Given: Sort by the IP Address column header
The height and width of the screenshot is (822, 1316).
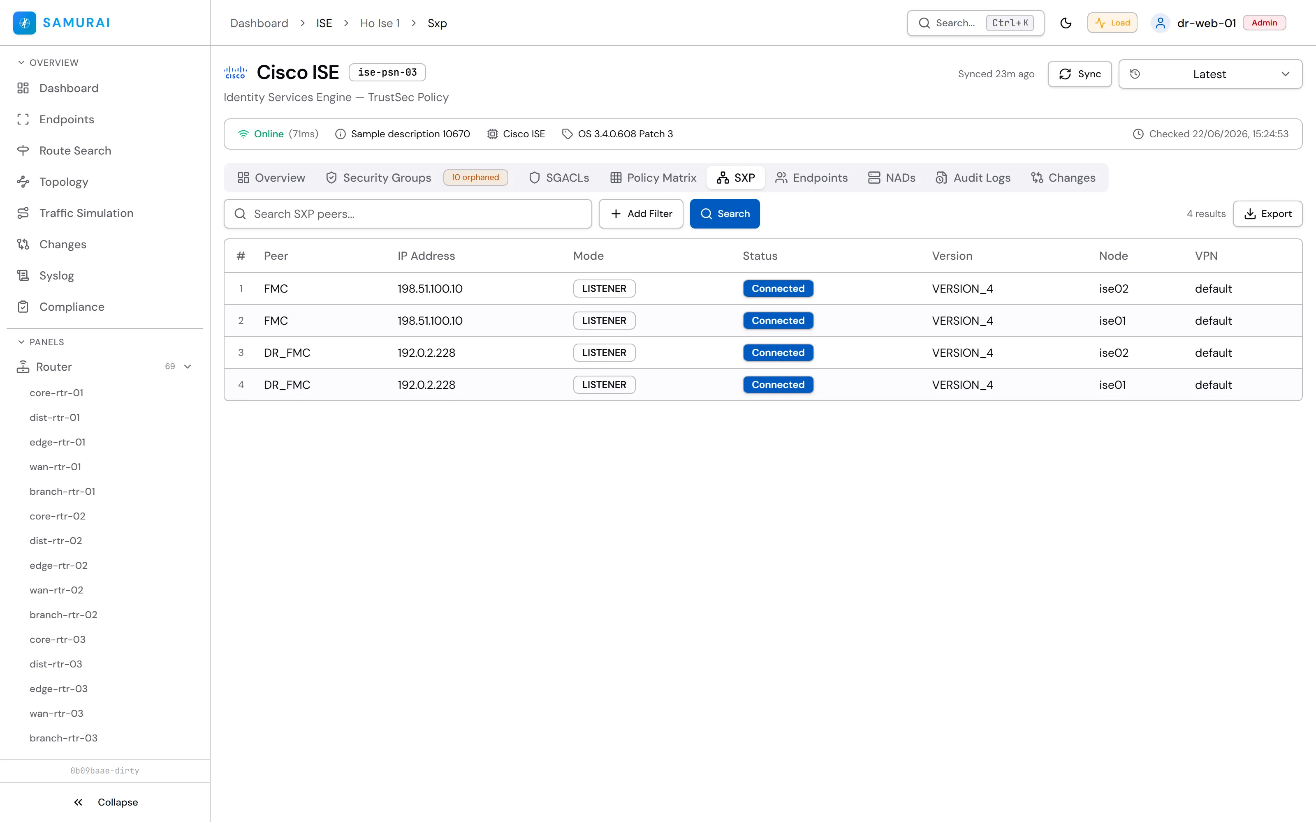Looking at the screenshot, I should coord(426,256).
